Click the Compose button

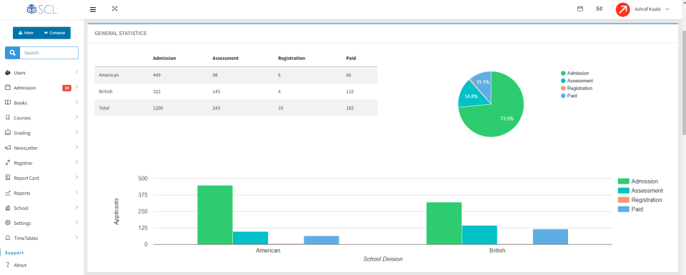coord(55,34)
